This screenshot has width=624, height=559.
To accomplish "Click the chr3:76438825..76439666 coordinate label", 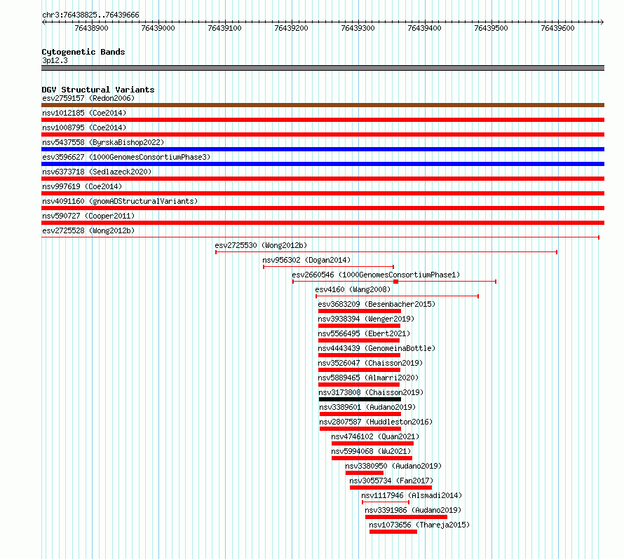I will [x=90, y=15].
